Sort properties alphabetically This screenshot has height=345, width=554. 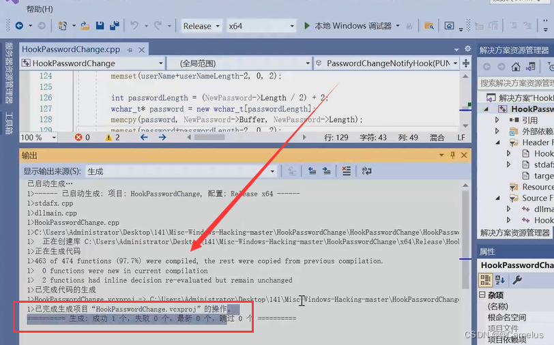click(x=500, y=280)
